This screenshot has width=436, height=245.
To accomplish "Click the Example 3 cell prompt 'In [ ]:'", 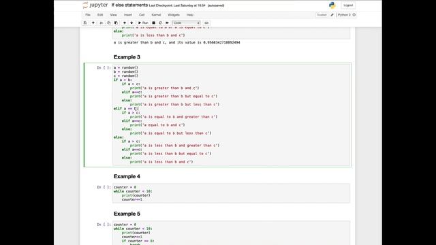I will (x=104, y=67).
